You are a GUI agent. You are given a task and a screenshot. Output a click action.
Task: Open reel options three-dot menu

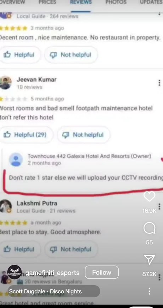point(149,291)
